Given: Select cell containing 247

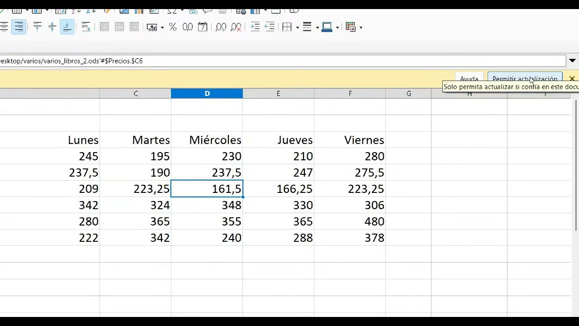Looking at the screenshot, I should (278, 173).
